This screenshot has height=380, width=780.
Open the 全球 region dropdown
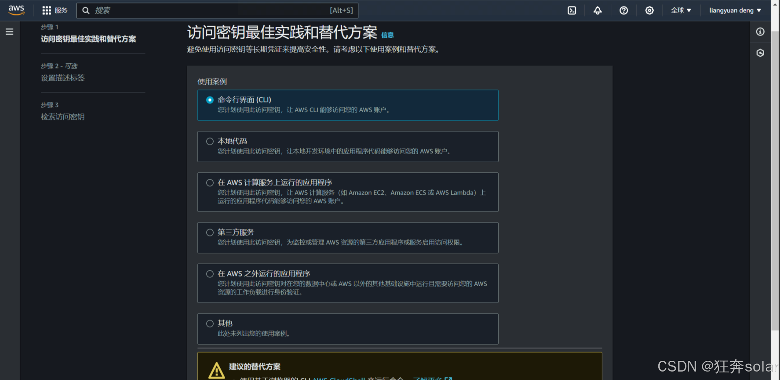point(681,10)
